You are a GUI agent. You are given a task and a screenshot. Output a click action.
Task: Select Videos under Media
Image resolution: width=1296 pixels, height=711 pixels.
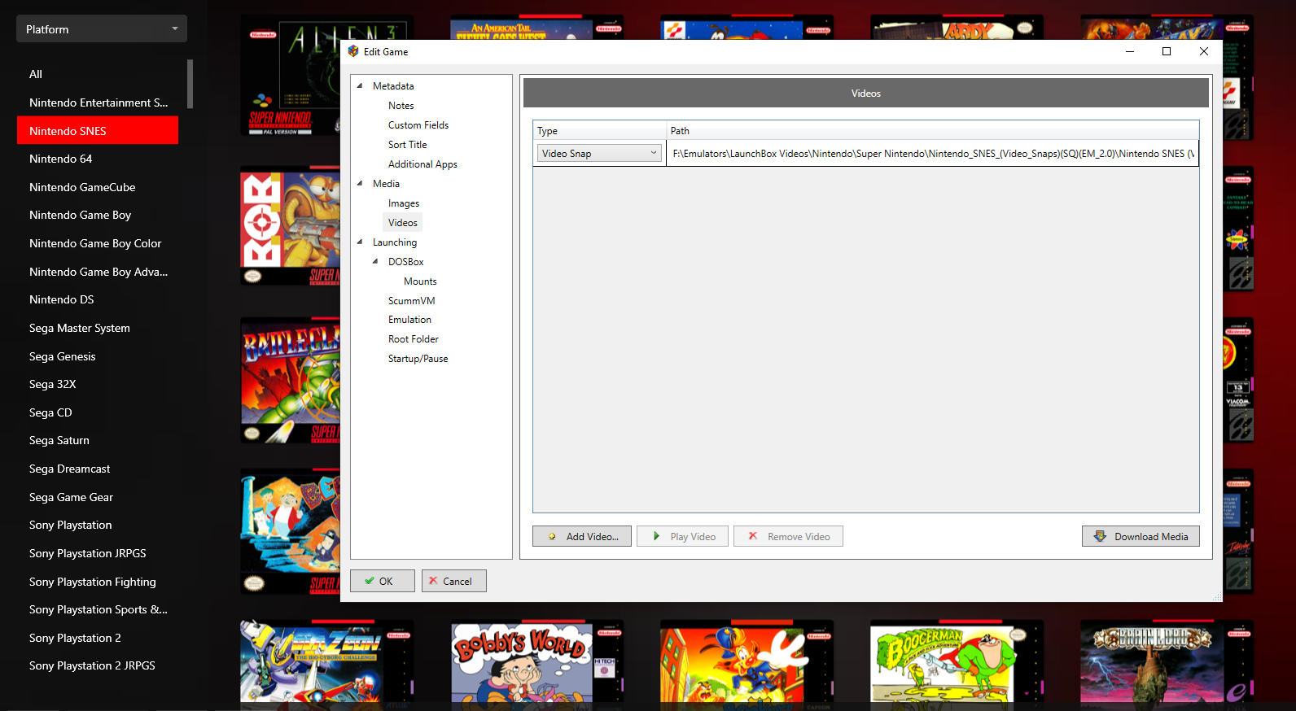pyautogui.click(x=403, y=223)
